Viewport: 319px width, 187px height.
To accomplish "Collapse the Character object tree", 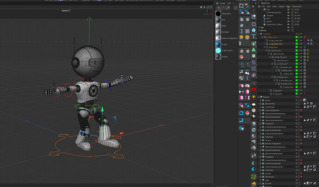I will point(258,34).
